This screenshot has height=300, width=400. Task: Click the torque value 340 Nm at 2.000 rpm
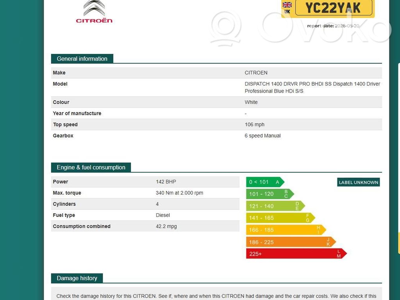[179, 193]
